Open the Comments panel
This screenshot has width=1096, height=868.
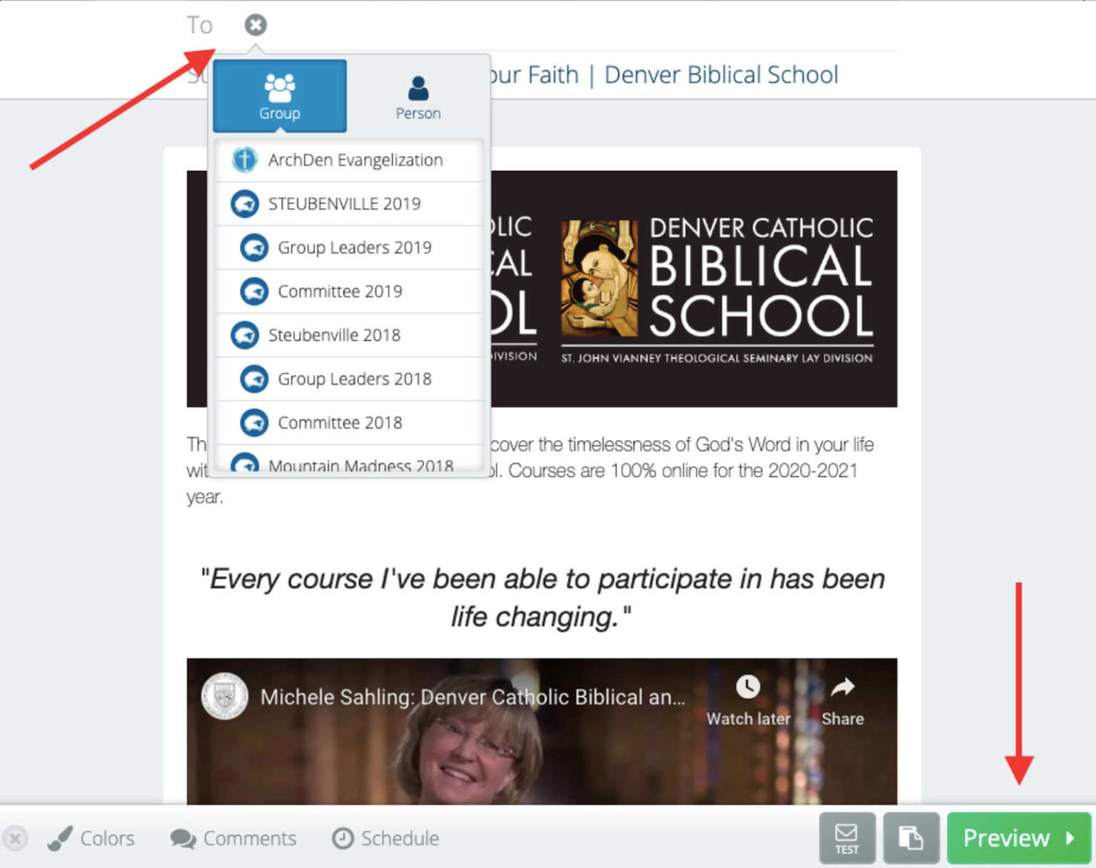click(233, 838)
